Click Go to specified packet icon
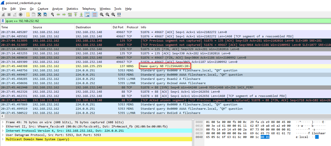Viewport: 331px width, 146px height. point(70,15)
